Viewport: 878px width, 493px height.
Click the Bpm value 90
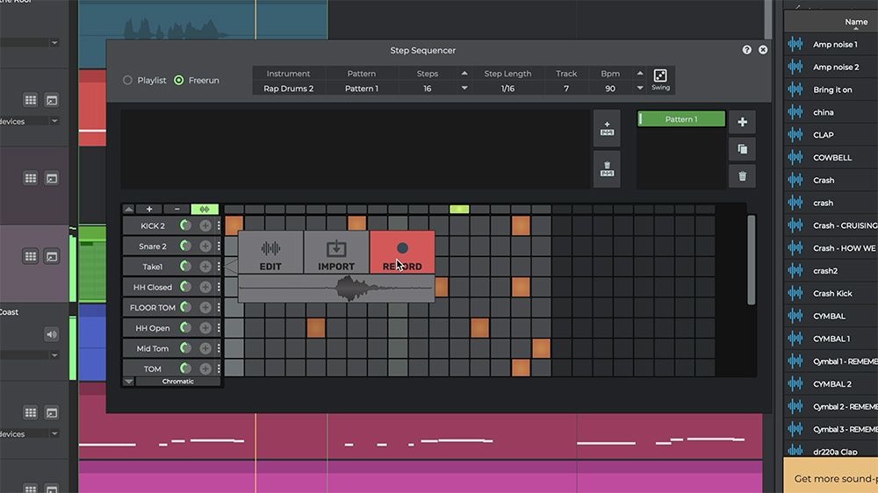610,89
